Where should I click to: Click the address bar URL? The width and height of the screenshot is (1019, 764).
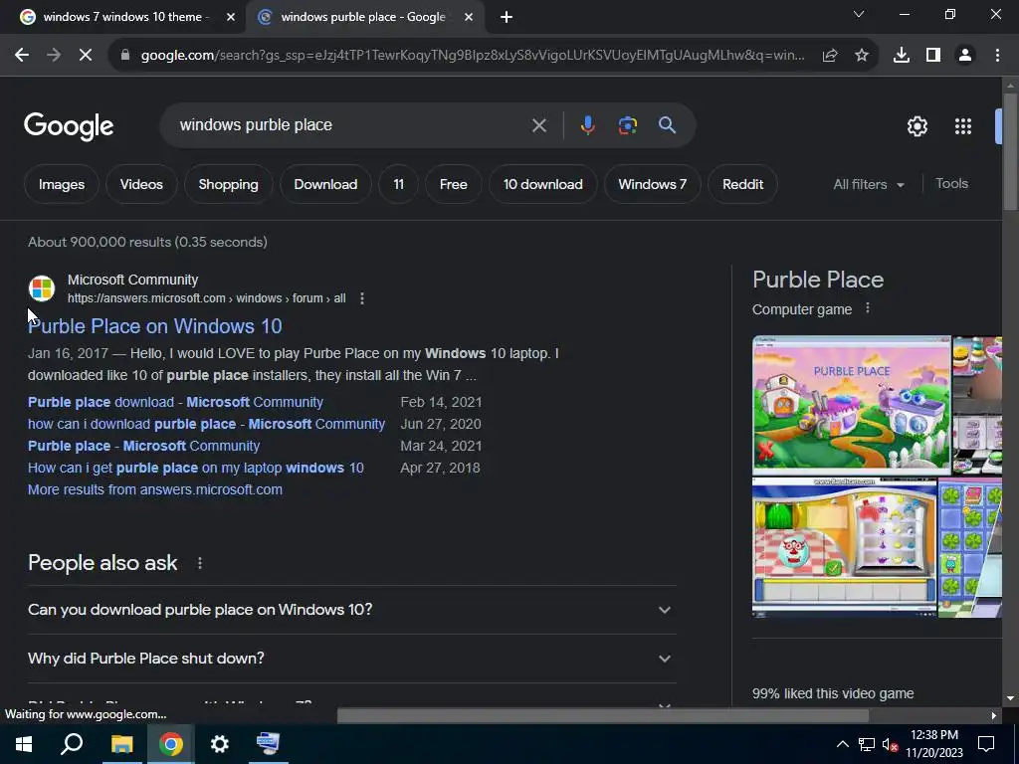click(473, 56)
